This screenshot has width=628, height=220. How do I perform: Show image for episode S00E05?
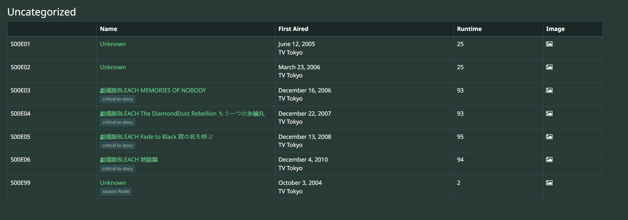(x=549, y=137)
